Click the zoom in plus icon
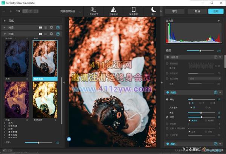This screenshot has width=226, height=154. (x=11, y=11)
